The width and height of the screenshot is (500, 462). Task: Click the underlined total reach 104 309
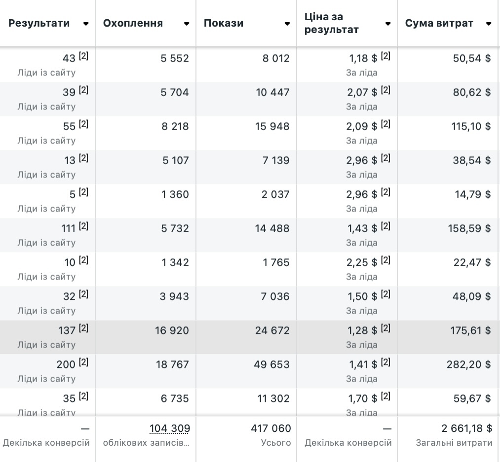[170, 428]
